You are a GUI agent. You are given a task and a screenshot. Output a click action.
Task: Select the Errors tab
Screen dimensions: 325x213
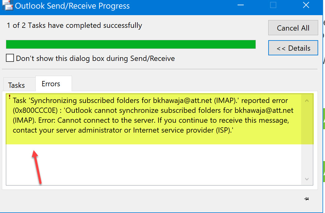coord(54,84)
